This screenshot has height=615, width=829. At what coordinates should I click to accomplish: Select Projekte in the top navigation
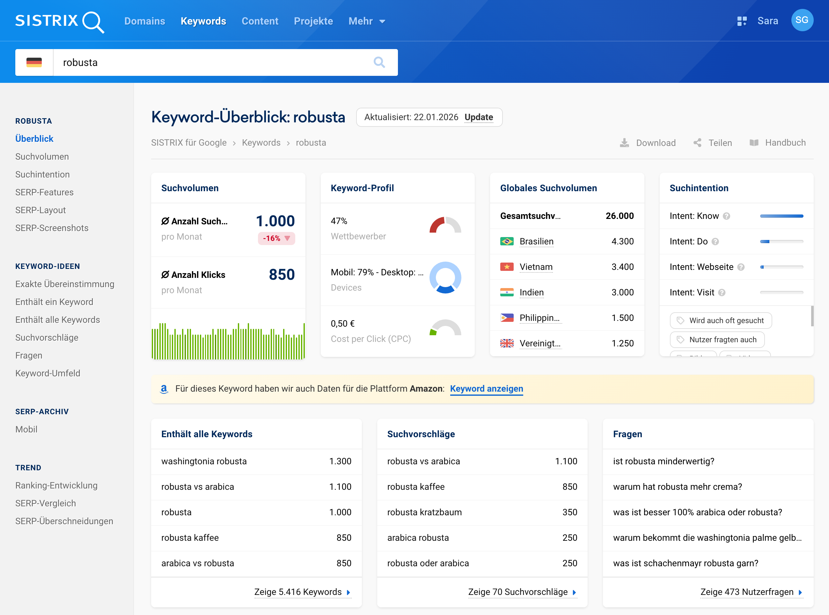pos(313,21)
